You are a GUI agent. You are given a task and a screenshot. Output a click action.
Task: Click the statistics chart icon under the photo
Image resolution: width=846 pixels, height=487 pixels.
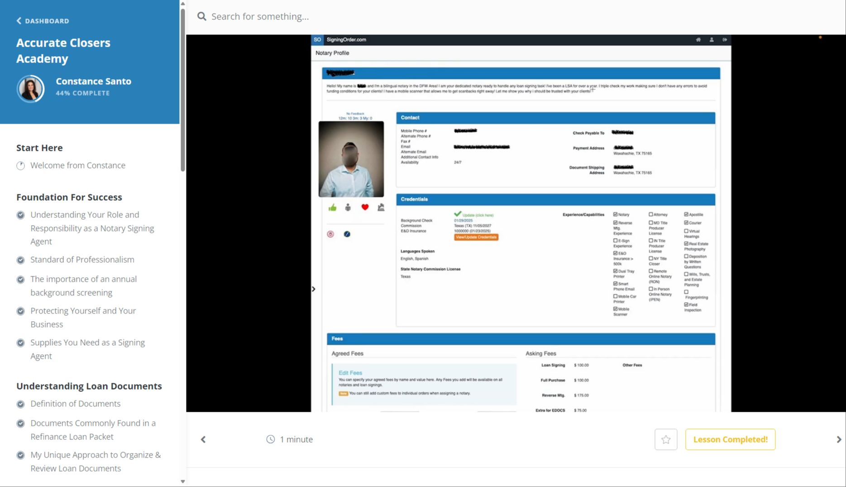(x=381, y=207)
